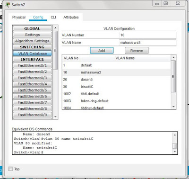This screenshot has height=179, width=189.
Task: Click the VLAN Name column header
Action: 125,58
